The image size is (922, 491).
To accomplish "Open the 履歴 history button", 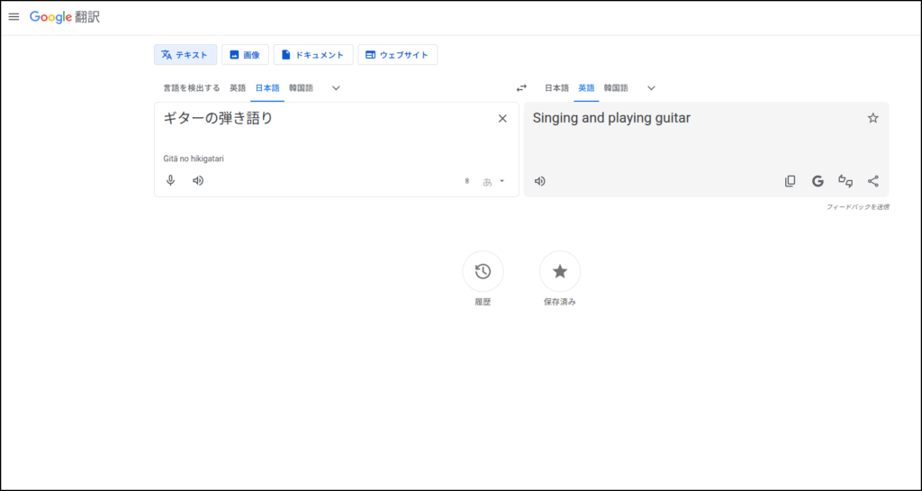I will click(483, 271).
